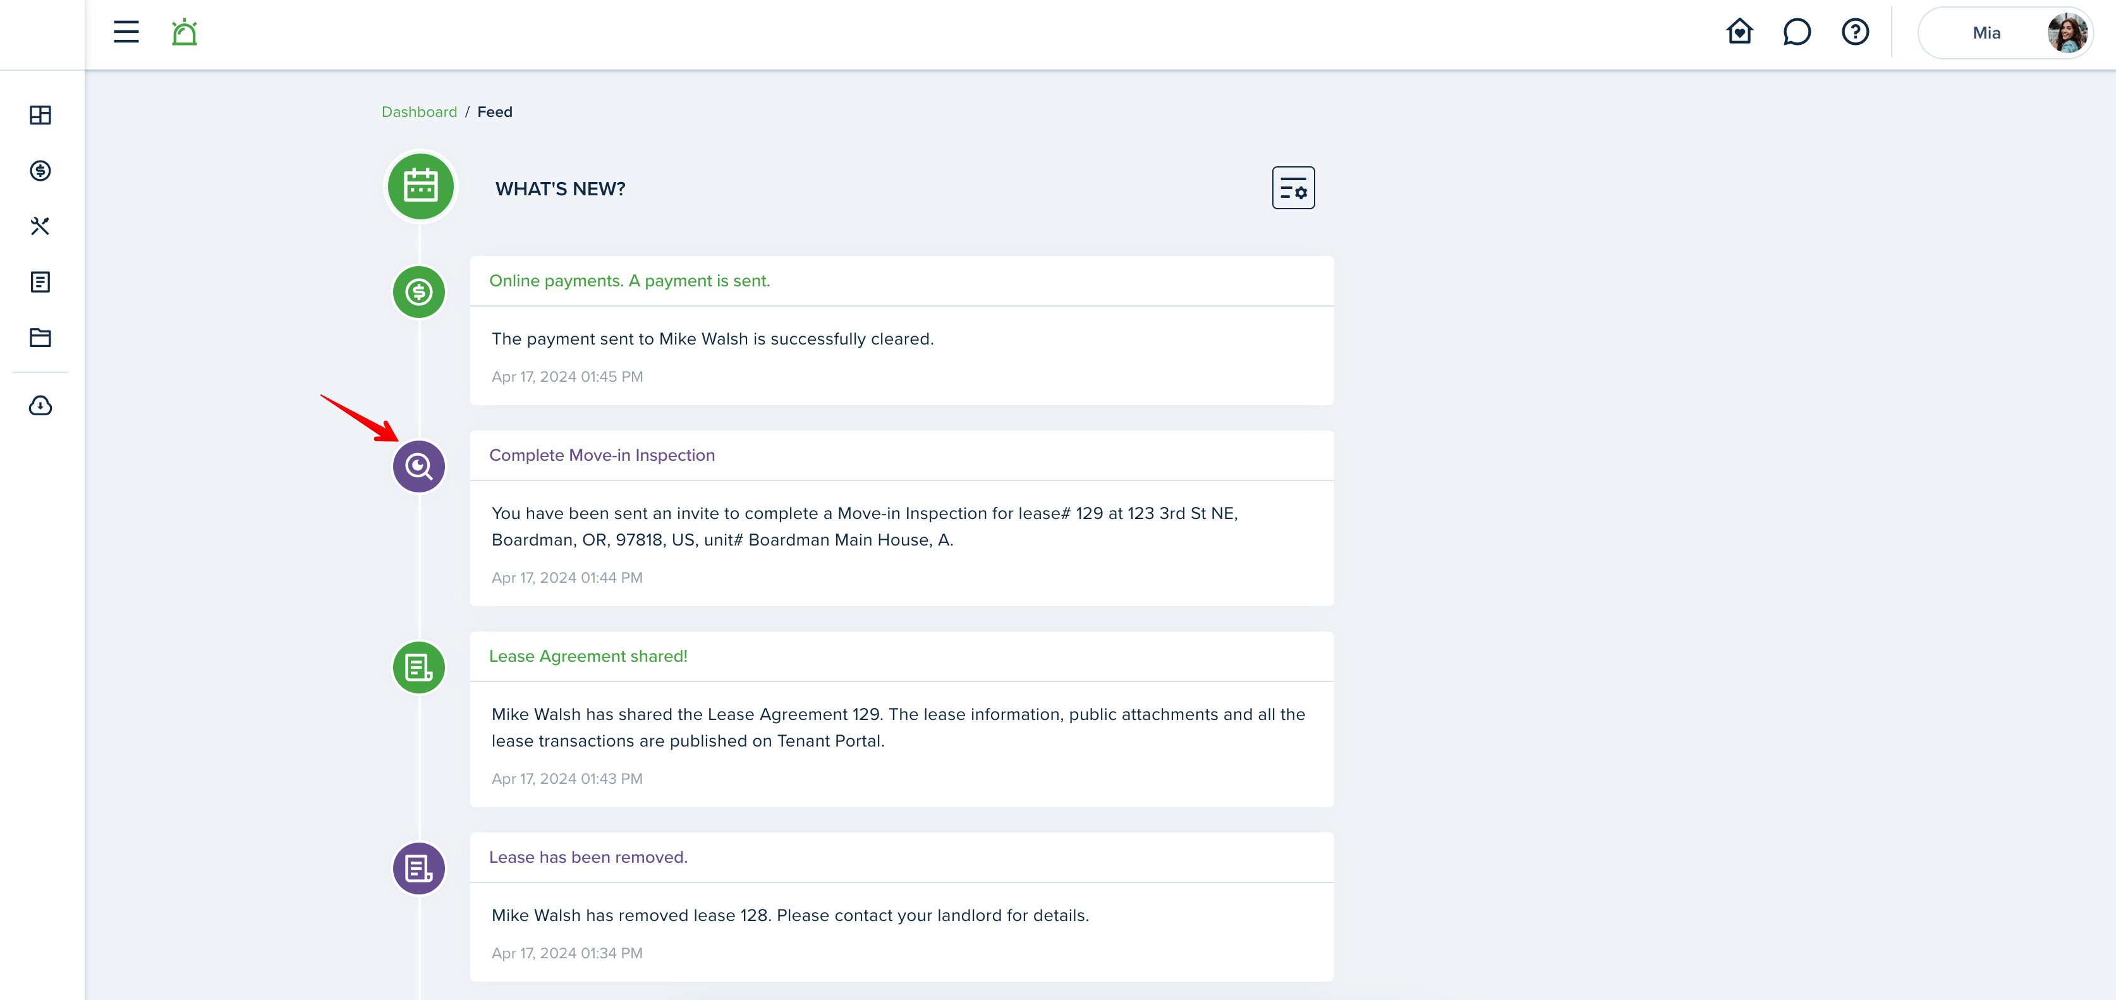Open 'Online payments. A payment is sent.' heading
Viewport: 2116px width, 1000px height.
[x=629, y=281]
